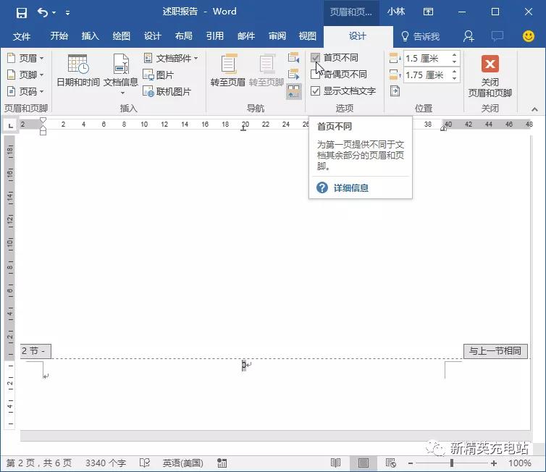The image size is (546, 472).
Task: Decrease the 1.75 厘米 footer distance
Action: point(454,78)
